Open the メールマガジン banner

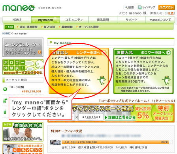[23, 149]
